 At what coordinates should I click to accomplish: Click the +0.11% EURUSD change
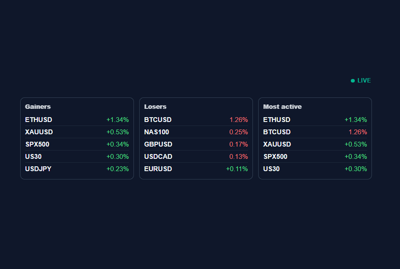point(237,169)
